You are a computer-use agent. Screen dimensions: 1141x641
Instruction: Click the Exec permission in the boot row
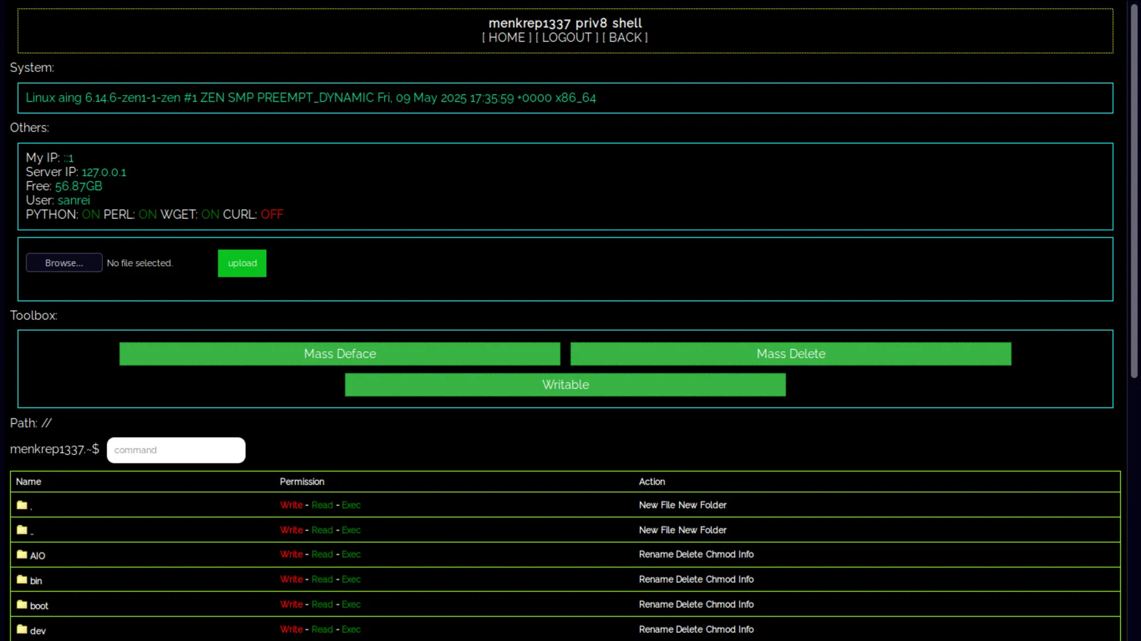point(351,604)
